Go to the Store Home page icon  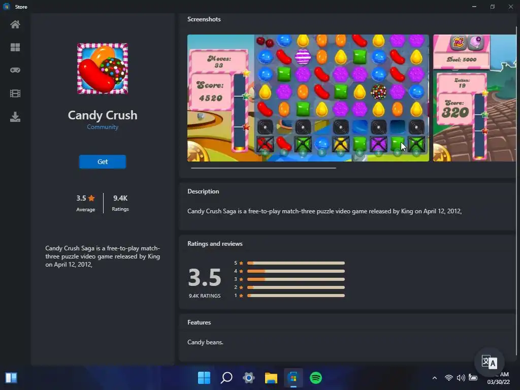click(x=15, y=24)
